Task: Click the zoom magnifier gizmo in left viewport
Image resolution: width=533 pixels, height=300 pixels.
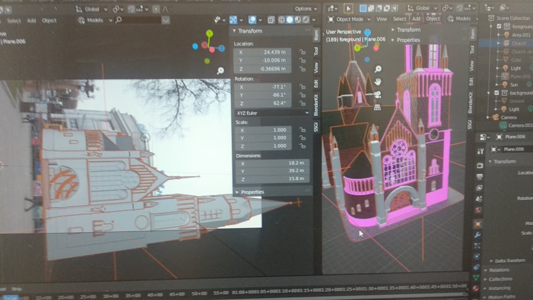Action: click(x=220, y=71)
